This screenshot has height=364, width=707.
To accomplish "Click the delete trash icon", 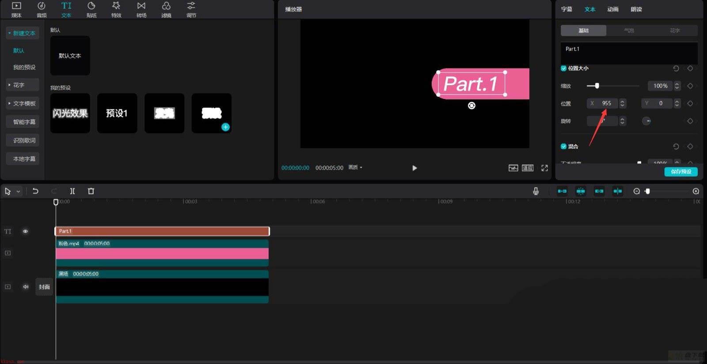I will pyautogui.click(x=91, y=191).
